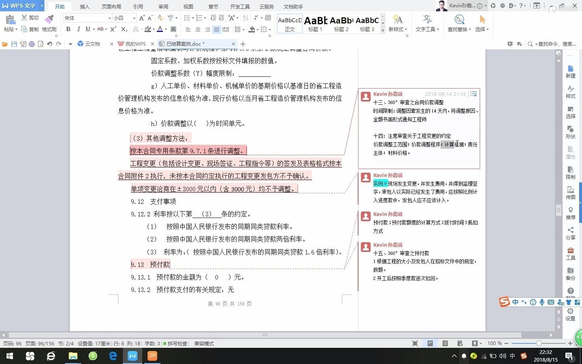The width and height of the screenshot is (582, 364).
Task: Open the font size 小四 dropdown
Action: (134, 18)
